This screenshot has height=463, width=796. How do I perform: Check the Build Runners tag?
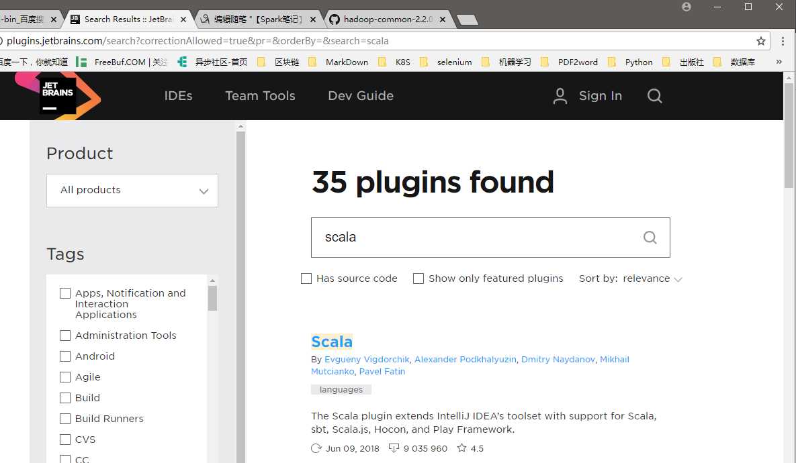pyautogui.click(x=65, y=418)
